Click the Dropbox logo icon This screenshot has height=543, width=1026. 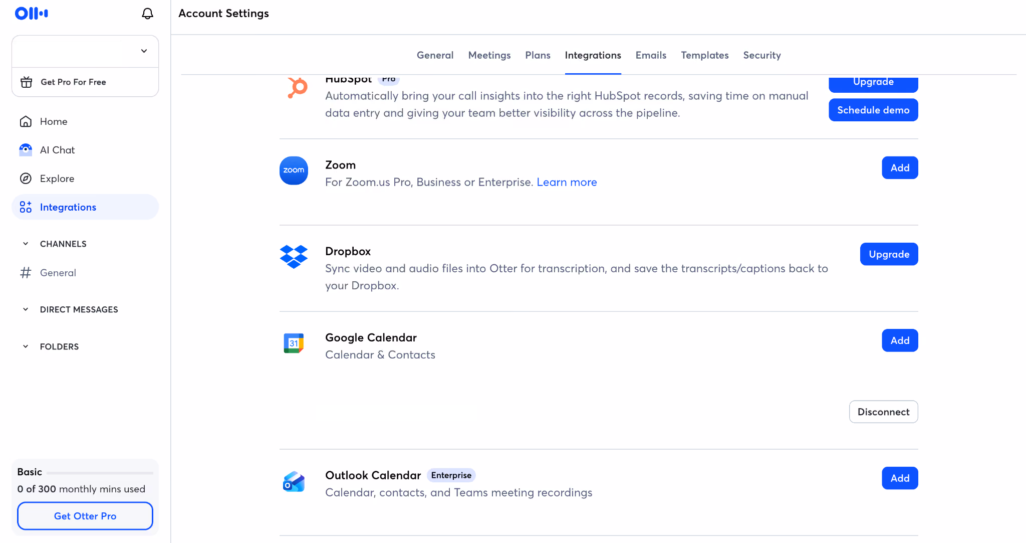(294, 257)
